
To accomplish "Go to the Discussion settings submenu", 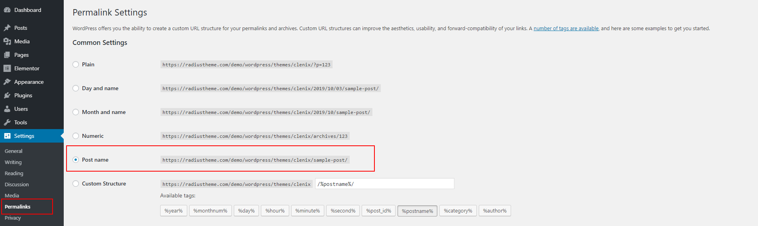I will click(17, 184).
